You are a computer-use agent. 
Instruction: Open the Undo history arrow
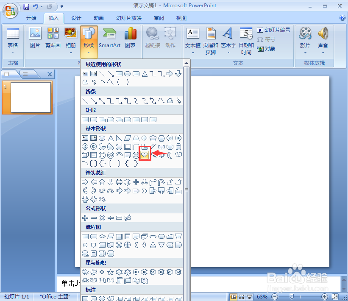42,7
